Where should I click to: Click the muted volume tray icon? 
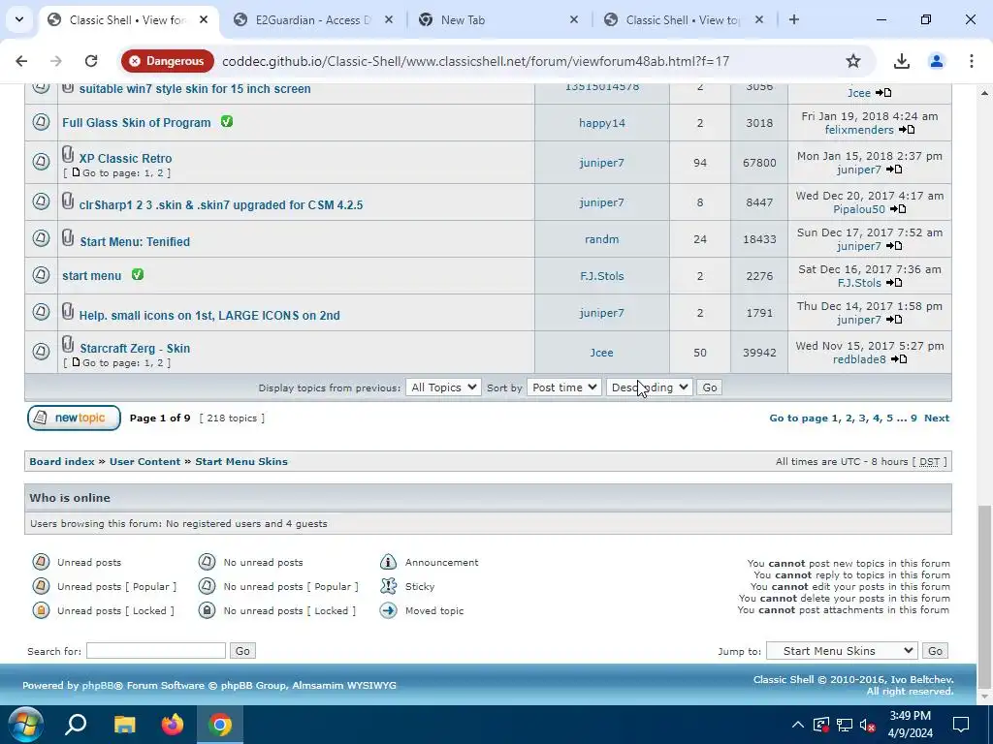(x=868, y=725)
